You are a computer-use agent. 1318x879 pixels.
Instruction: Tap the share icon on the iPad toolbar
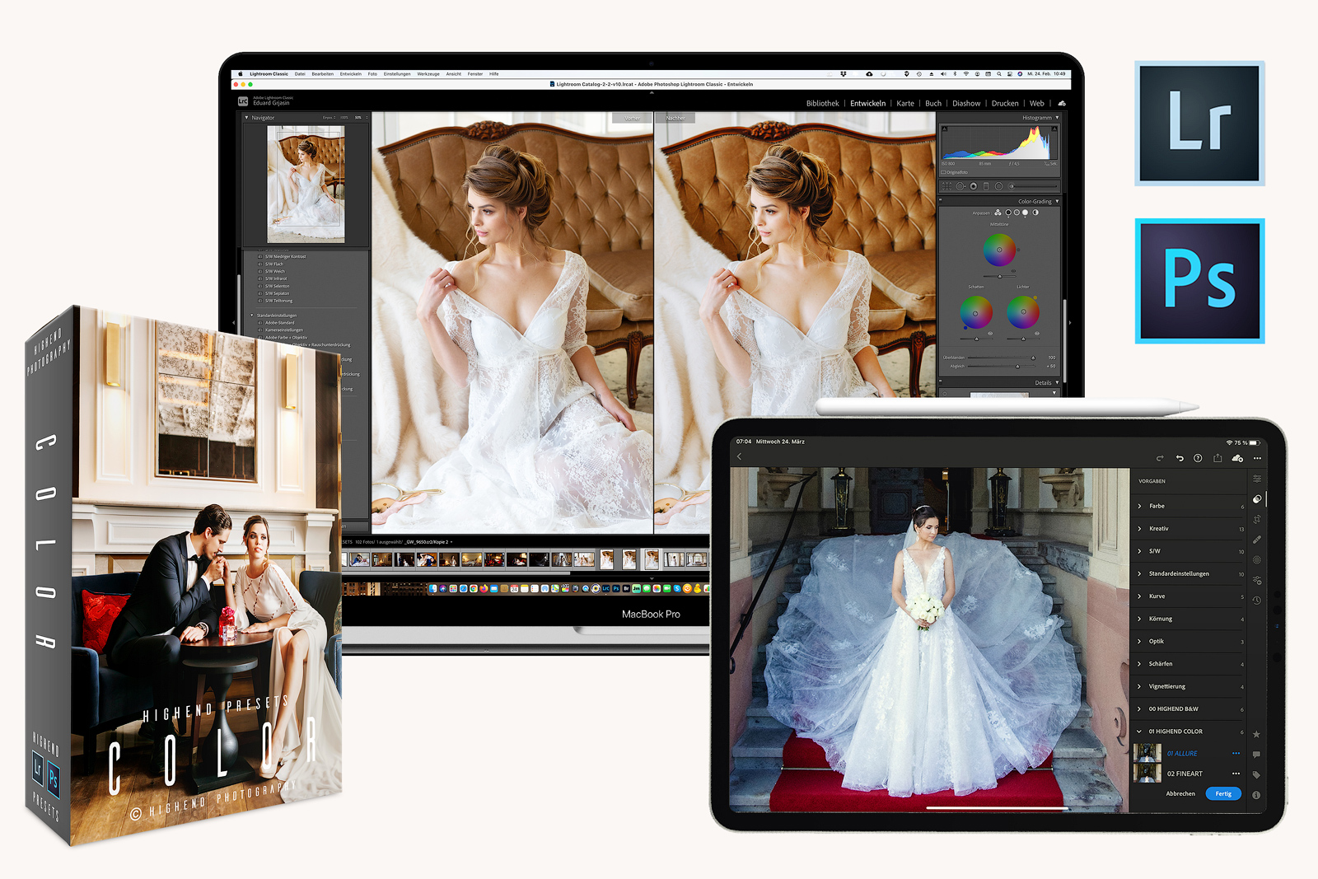point(1218,458)
